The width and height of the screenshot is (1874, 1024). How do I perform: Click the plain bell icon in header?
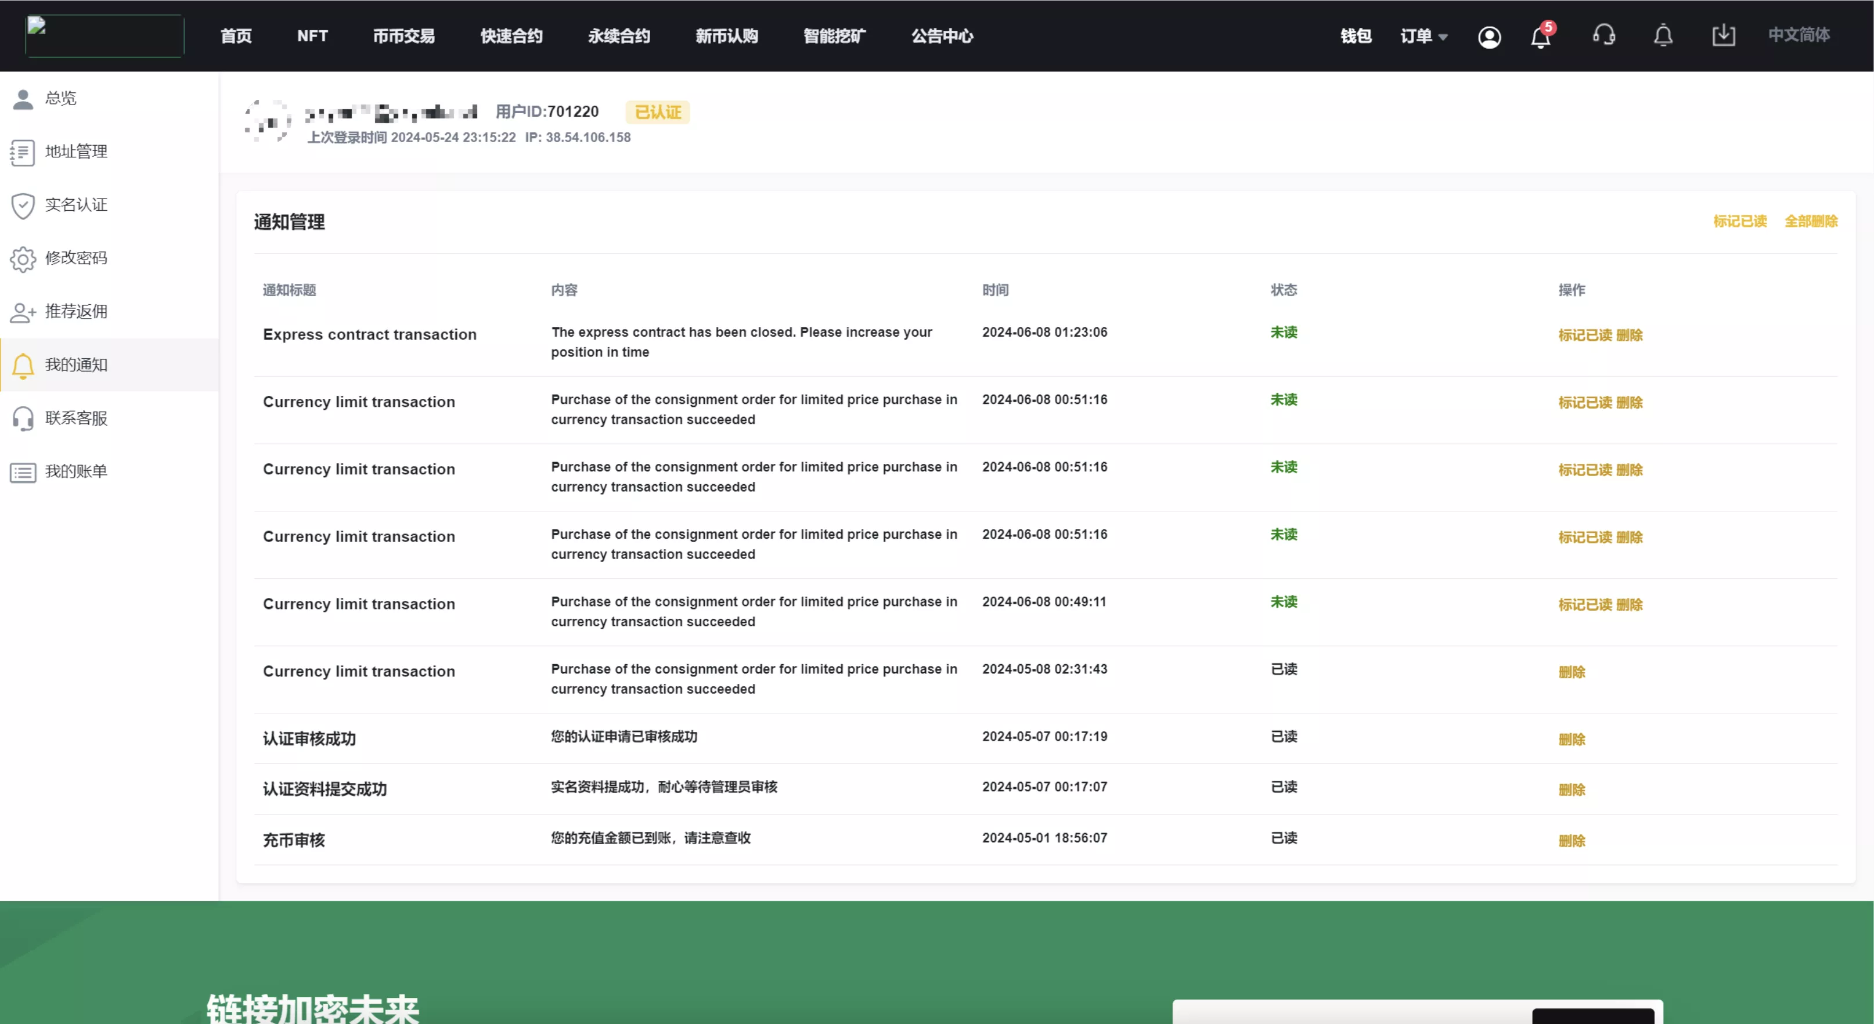pos(1663,35)
